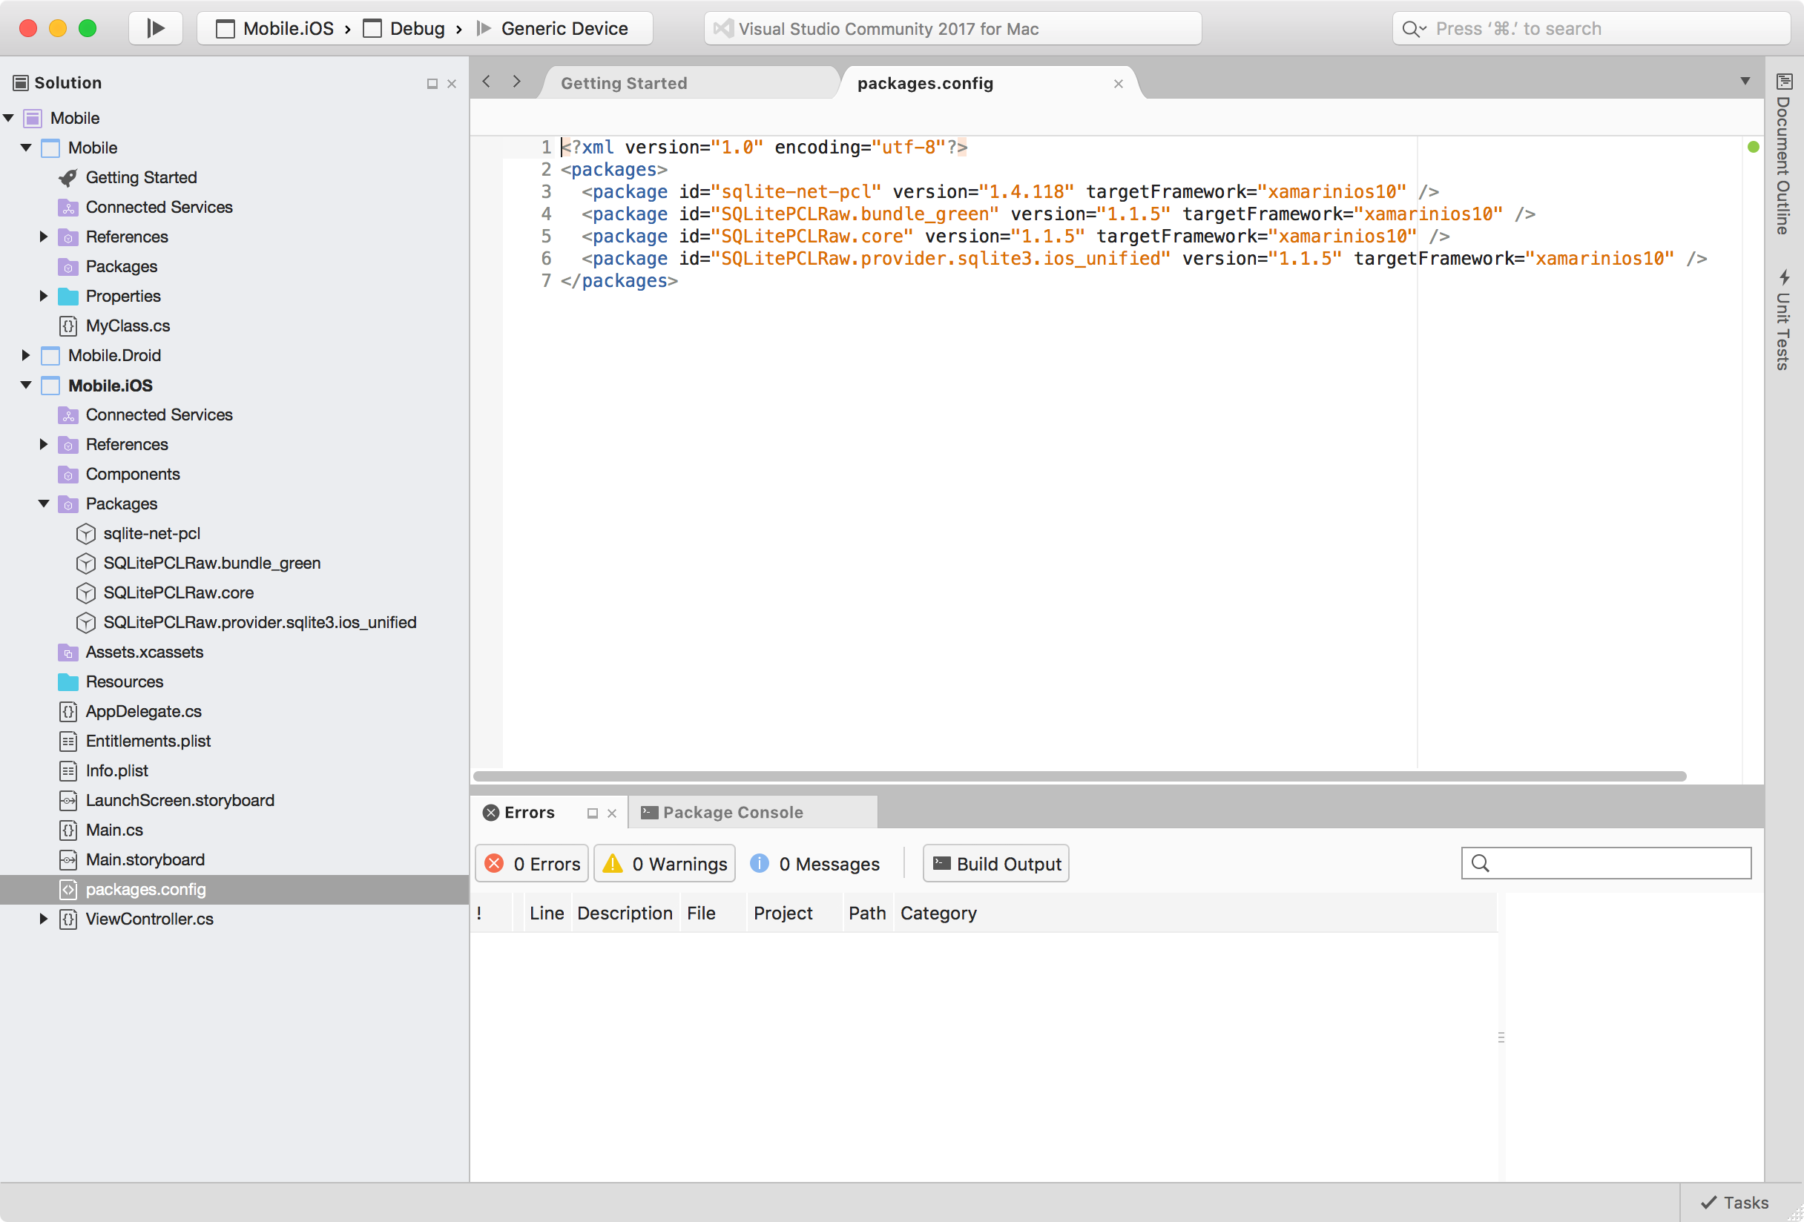Select the SQLitePCLRaw.core package icon
Viewport: 1804px width, 1222px height.
[86, 592]
